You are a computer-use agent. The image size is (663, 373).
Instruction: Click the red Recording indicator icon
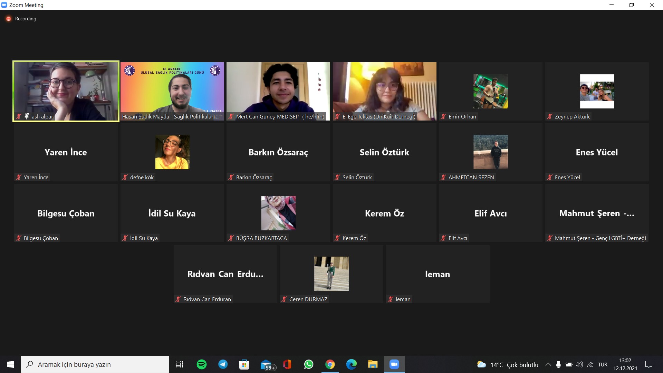tap(9, 19)
